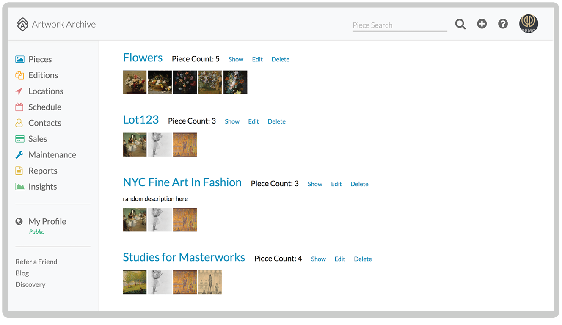Click the magnifying glass search icon
The image size is (562, 325).
coord(460,24)
